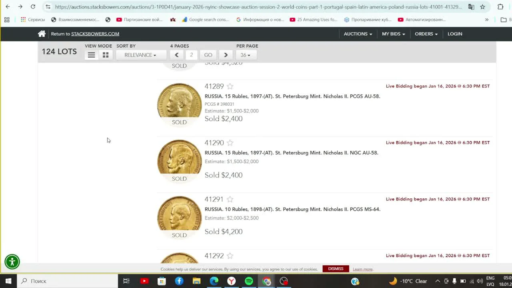This screenshot has width=512, height=288.
Task: Open Spotify from the taskbar
Action: point(249,281)
